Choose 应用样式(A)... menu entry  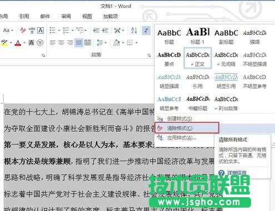(182, 138)
